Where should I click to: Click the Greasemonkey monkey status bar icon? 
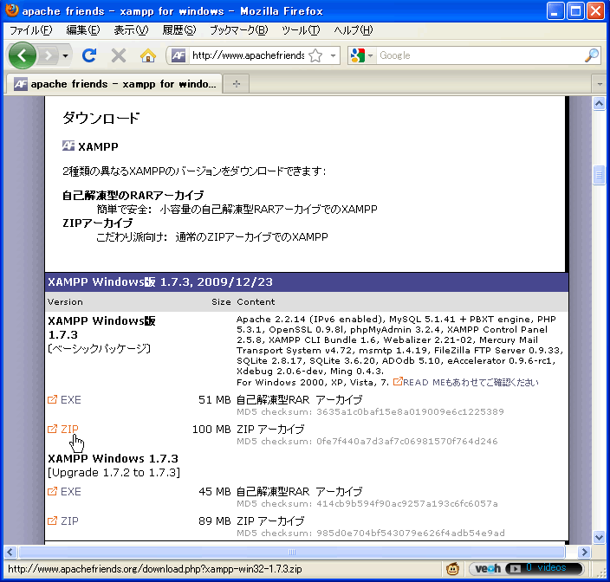click(453, 569)
